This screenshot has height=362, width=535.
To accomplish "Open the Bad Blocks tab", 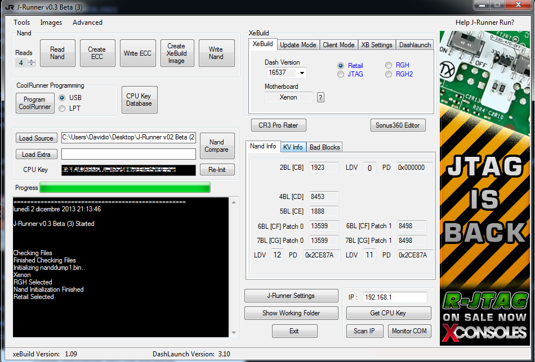I will [324, 147].
